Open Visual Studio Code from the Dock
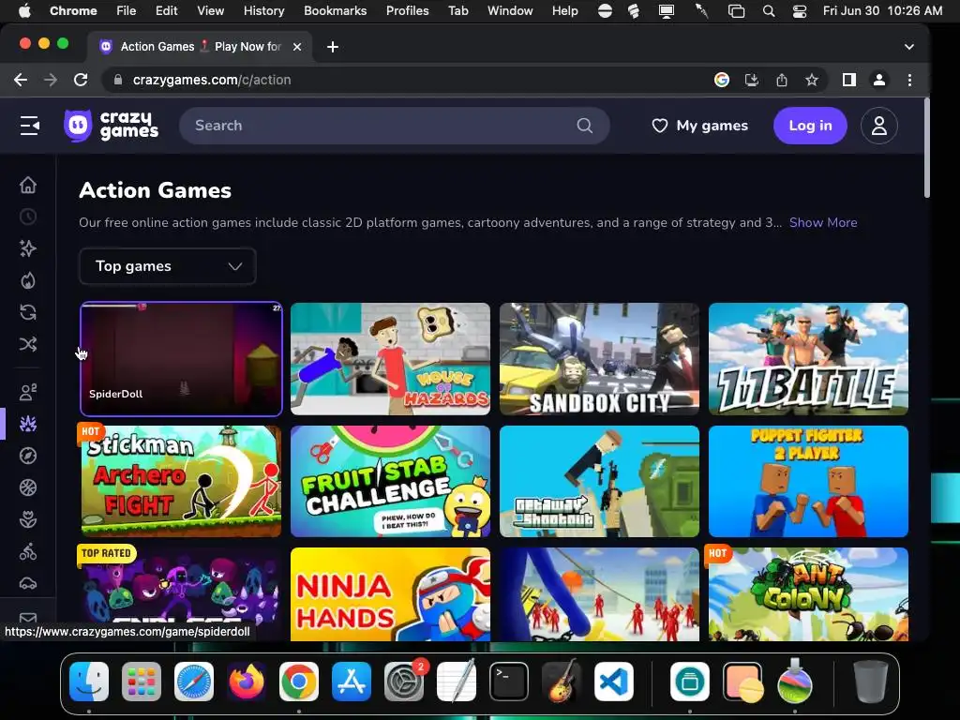This screenshot has width=960, height=720. (x=614, y=682)
